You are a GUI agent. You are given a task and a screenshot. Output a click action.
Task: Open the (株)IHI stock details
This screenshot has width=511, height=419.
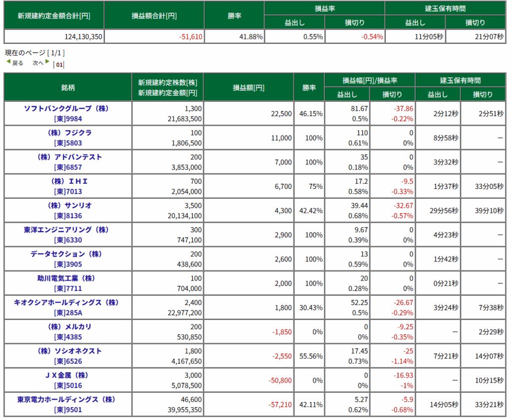click(68, 181)
